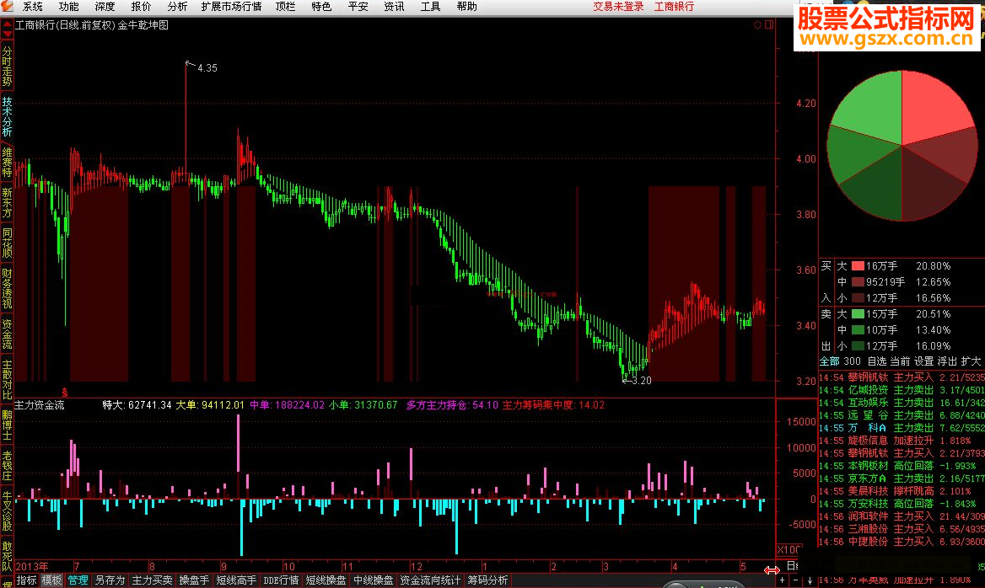Switch to the 牛叉诊股 sidebar tab
Viewport: 985px width, 588px height.
7,510
